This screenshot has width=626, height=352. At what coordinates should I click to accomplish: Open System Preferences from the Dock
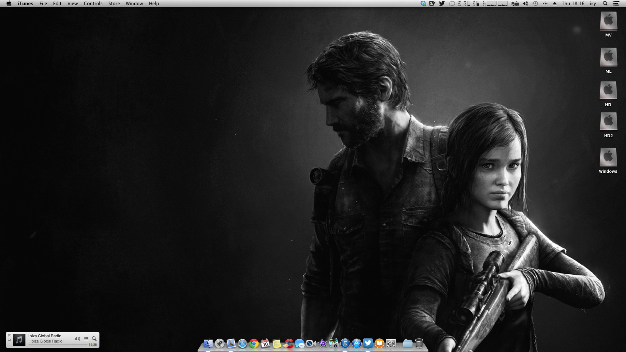(391, 343)
